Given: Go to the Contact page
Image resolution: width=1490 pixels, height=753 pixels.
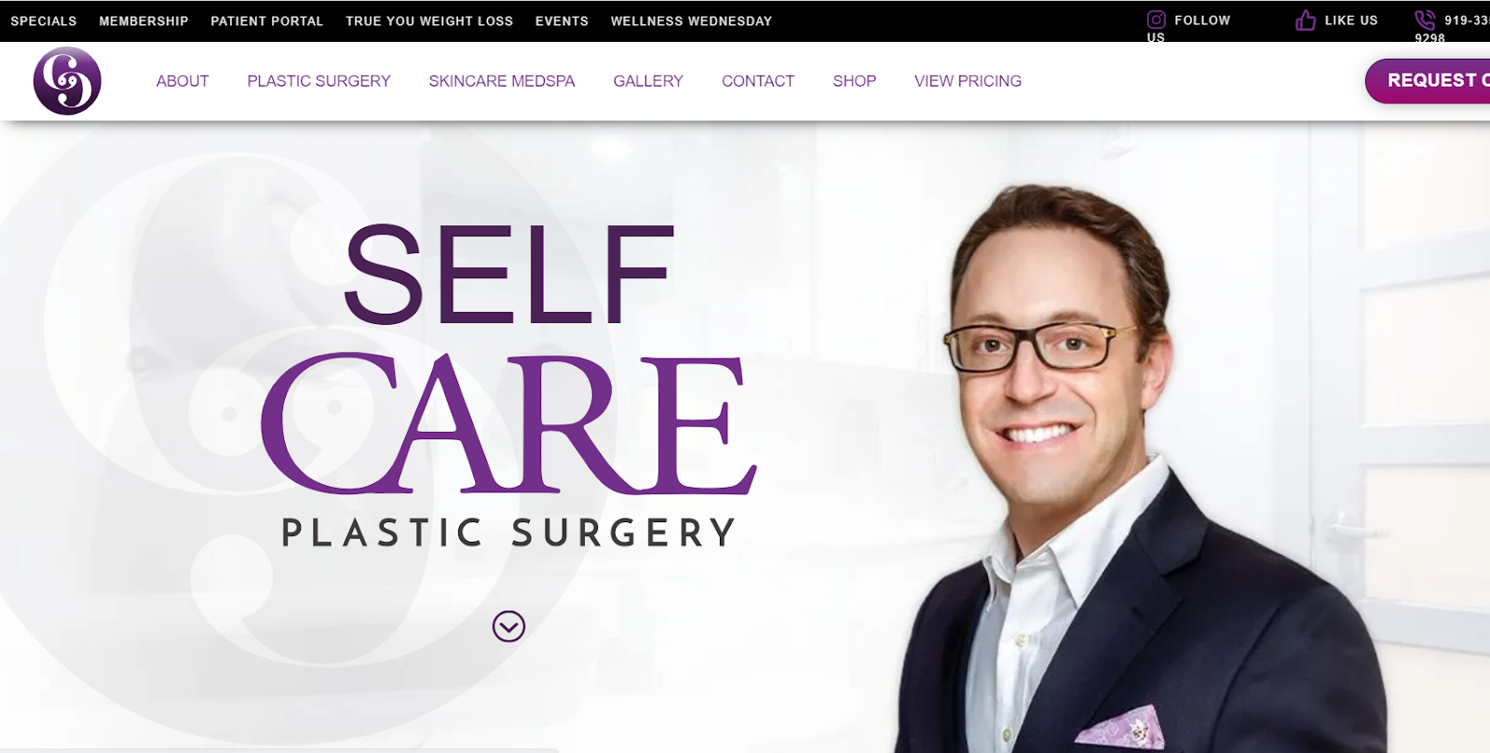Looking at the screenshot, I should (758, 81).
